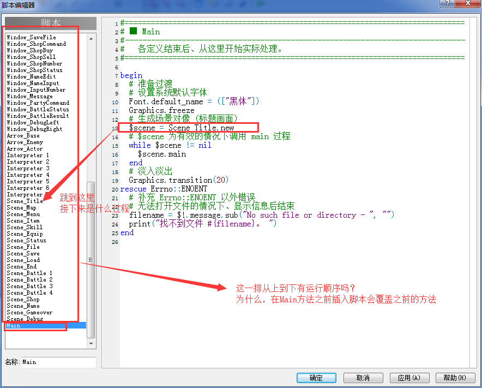This screenshot has width=482, height=388.
Task: Click the script name input field
Action: tap(59, 362)
